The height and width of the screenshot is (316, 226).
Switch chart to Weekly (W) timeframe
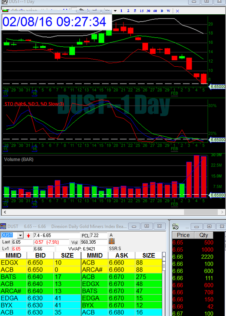(168, 11)
